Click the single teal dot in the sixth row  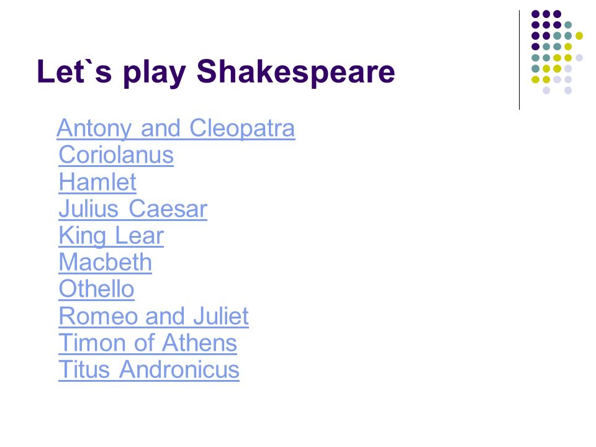[x=535, y=69]
